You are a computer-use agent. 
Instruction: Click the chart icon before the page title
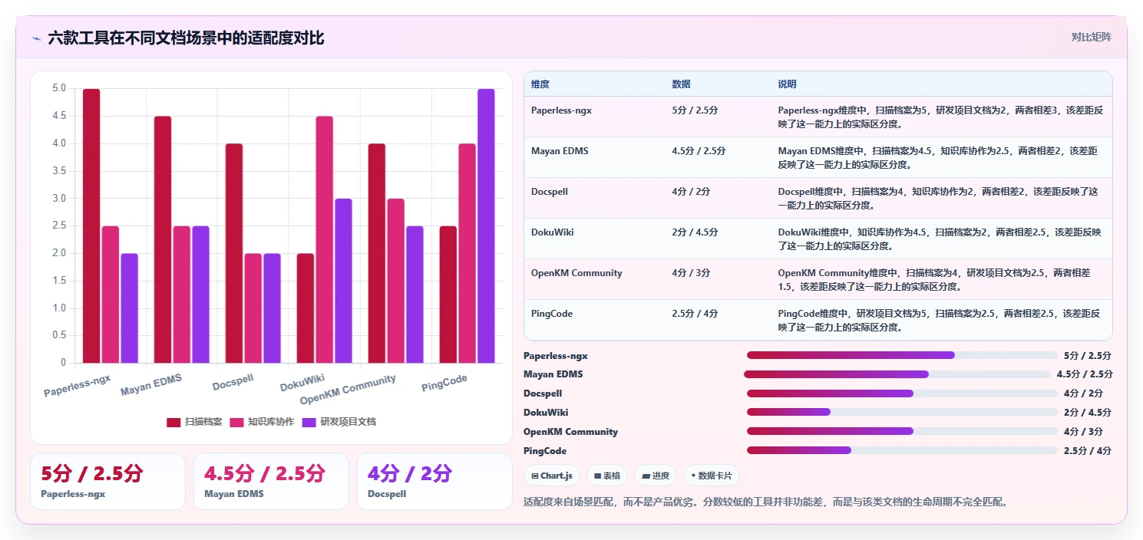click(36, 38)
